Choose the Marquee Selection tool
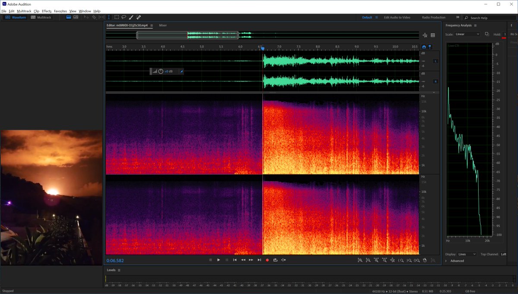 (117, 17)
